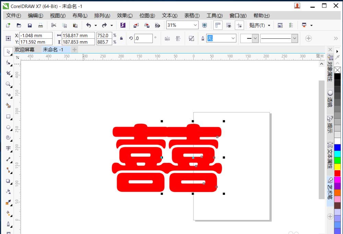Screen dimensions: 343x234
Task: Click the Export icon
Action: (x=147, y=25)
